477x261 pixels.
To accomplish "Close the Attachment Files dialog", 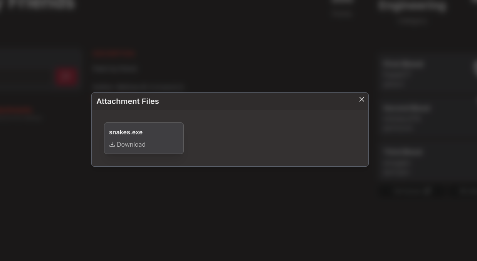I will tap(361, 99).
